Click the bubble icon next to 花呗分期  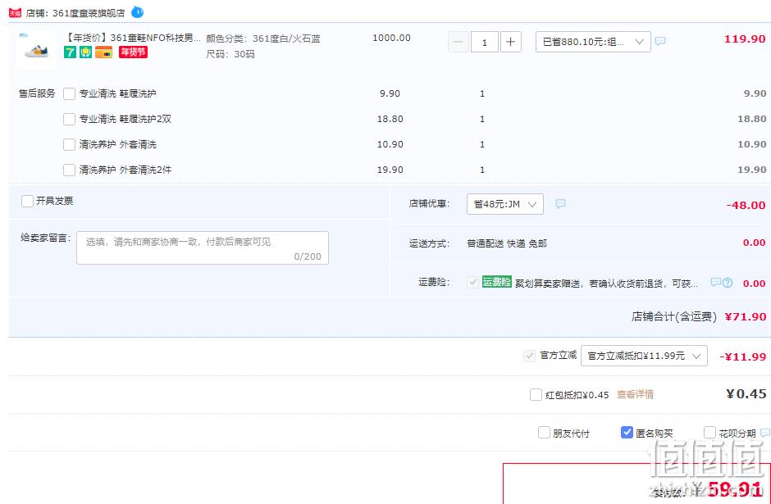coord(765,433)
